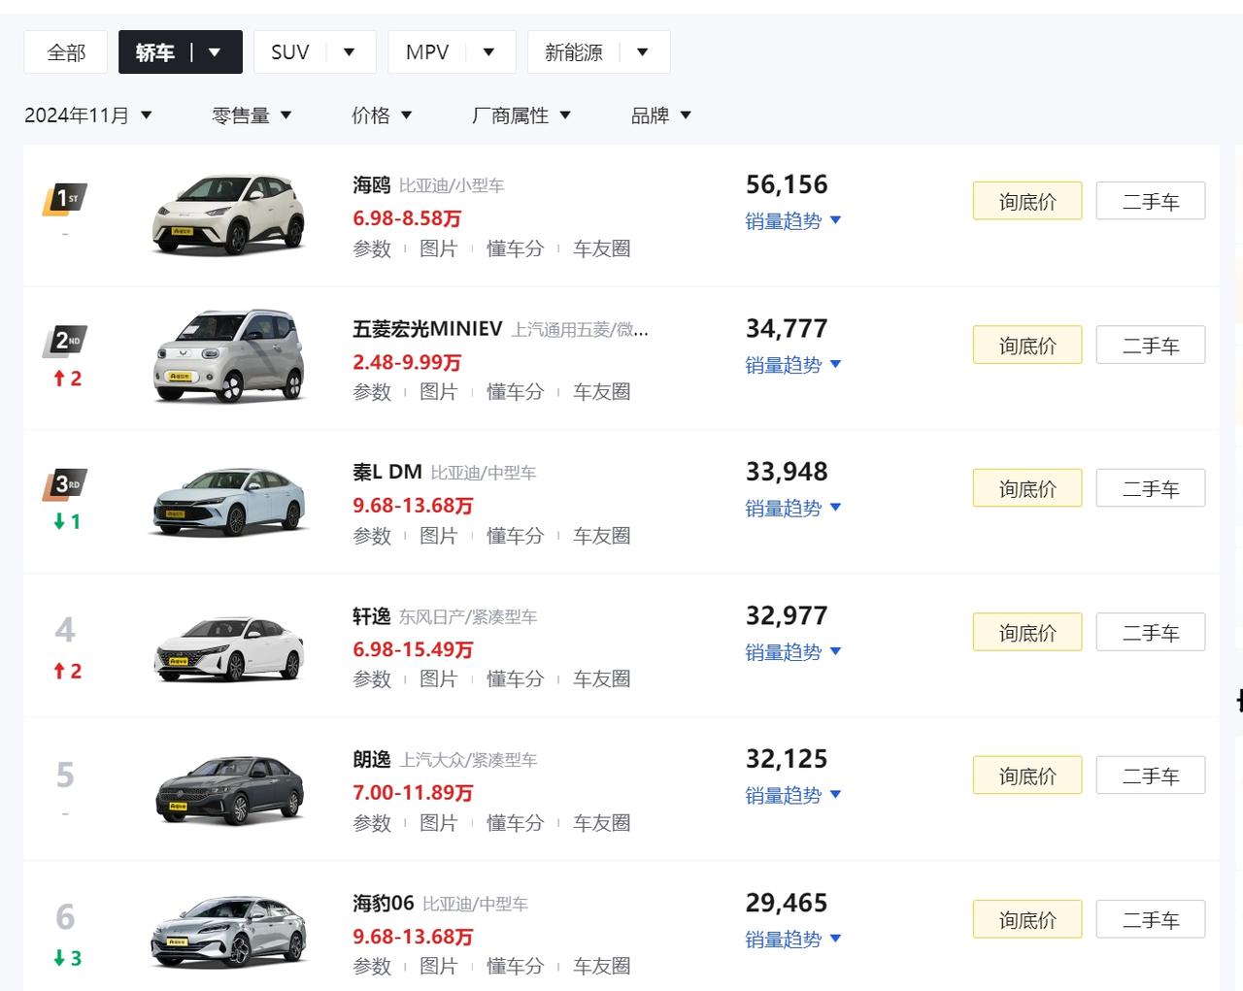Click the 6.98-8.58万 price of 海鸥
Viewport: 1243px width, 991px height.
tap(407, 218)
